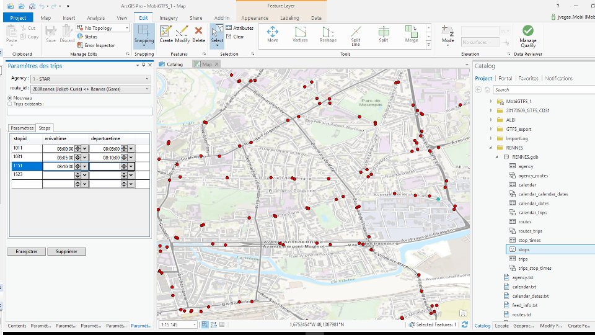Select the Trips existants radio button
Viewport: 595px width, 335px height.
coord(10,104)
